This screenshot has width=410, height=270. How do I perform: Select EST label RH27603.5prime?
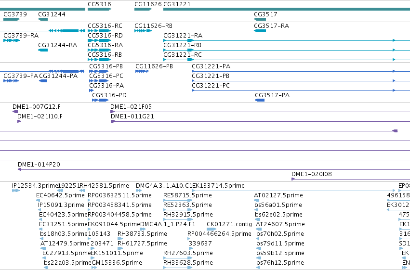(188, 253)
